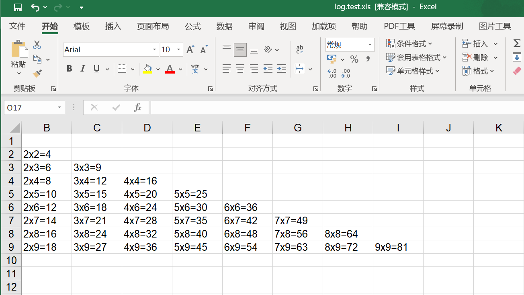This screenshot has width=524, height=295.
Task: Open the 数据 ribbon tab
Action: click(225, 26)
